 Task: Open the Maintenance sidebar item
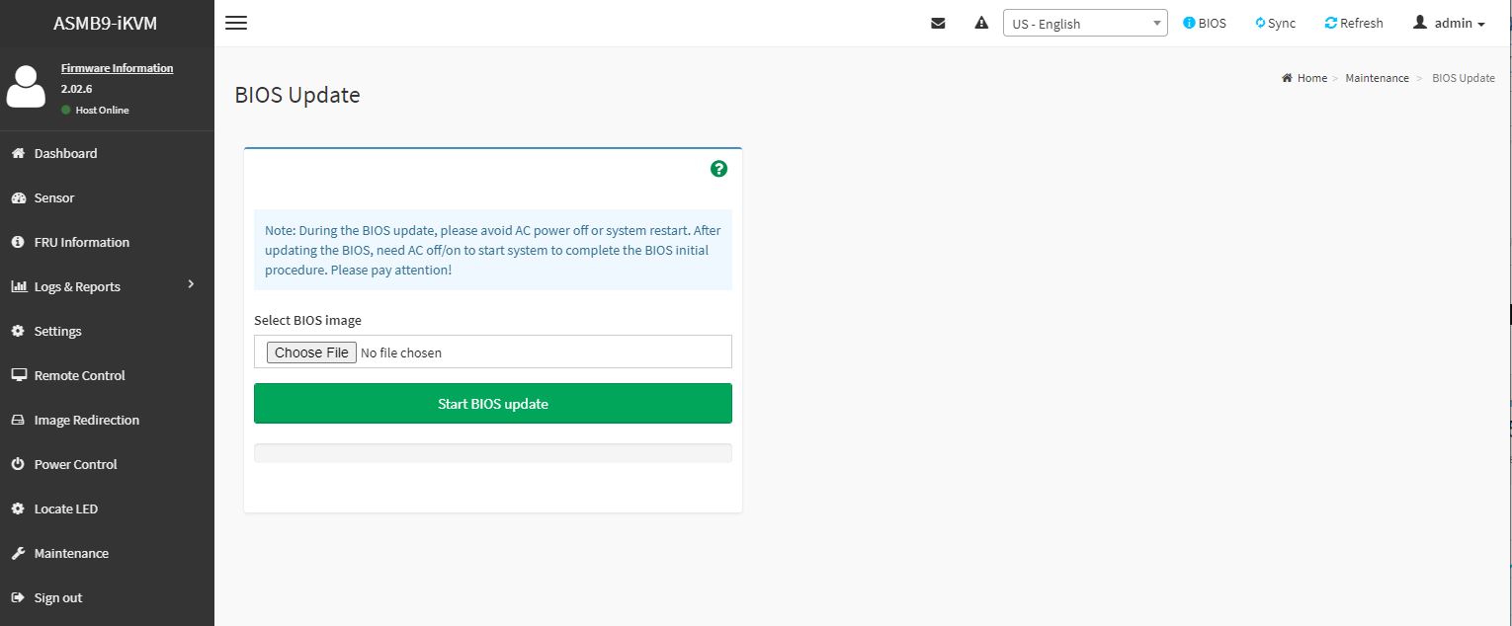pos(71,553)
